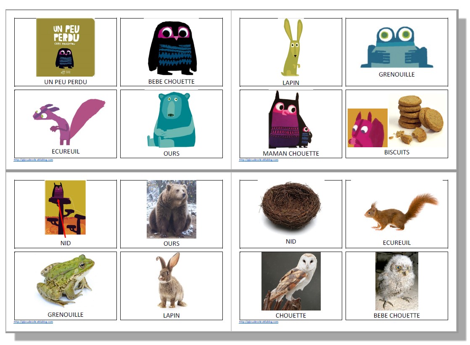Screen dimensions: 470x345
Task: Select the "BEBE CHOUETTE" caption under the owlet photo
Action: click(396, 316)
